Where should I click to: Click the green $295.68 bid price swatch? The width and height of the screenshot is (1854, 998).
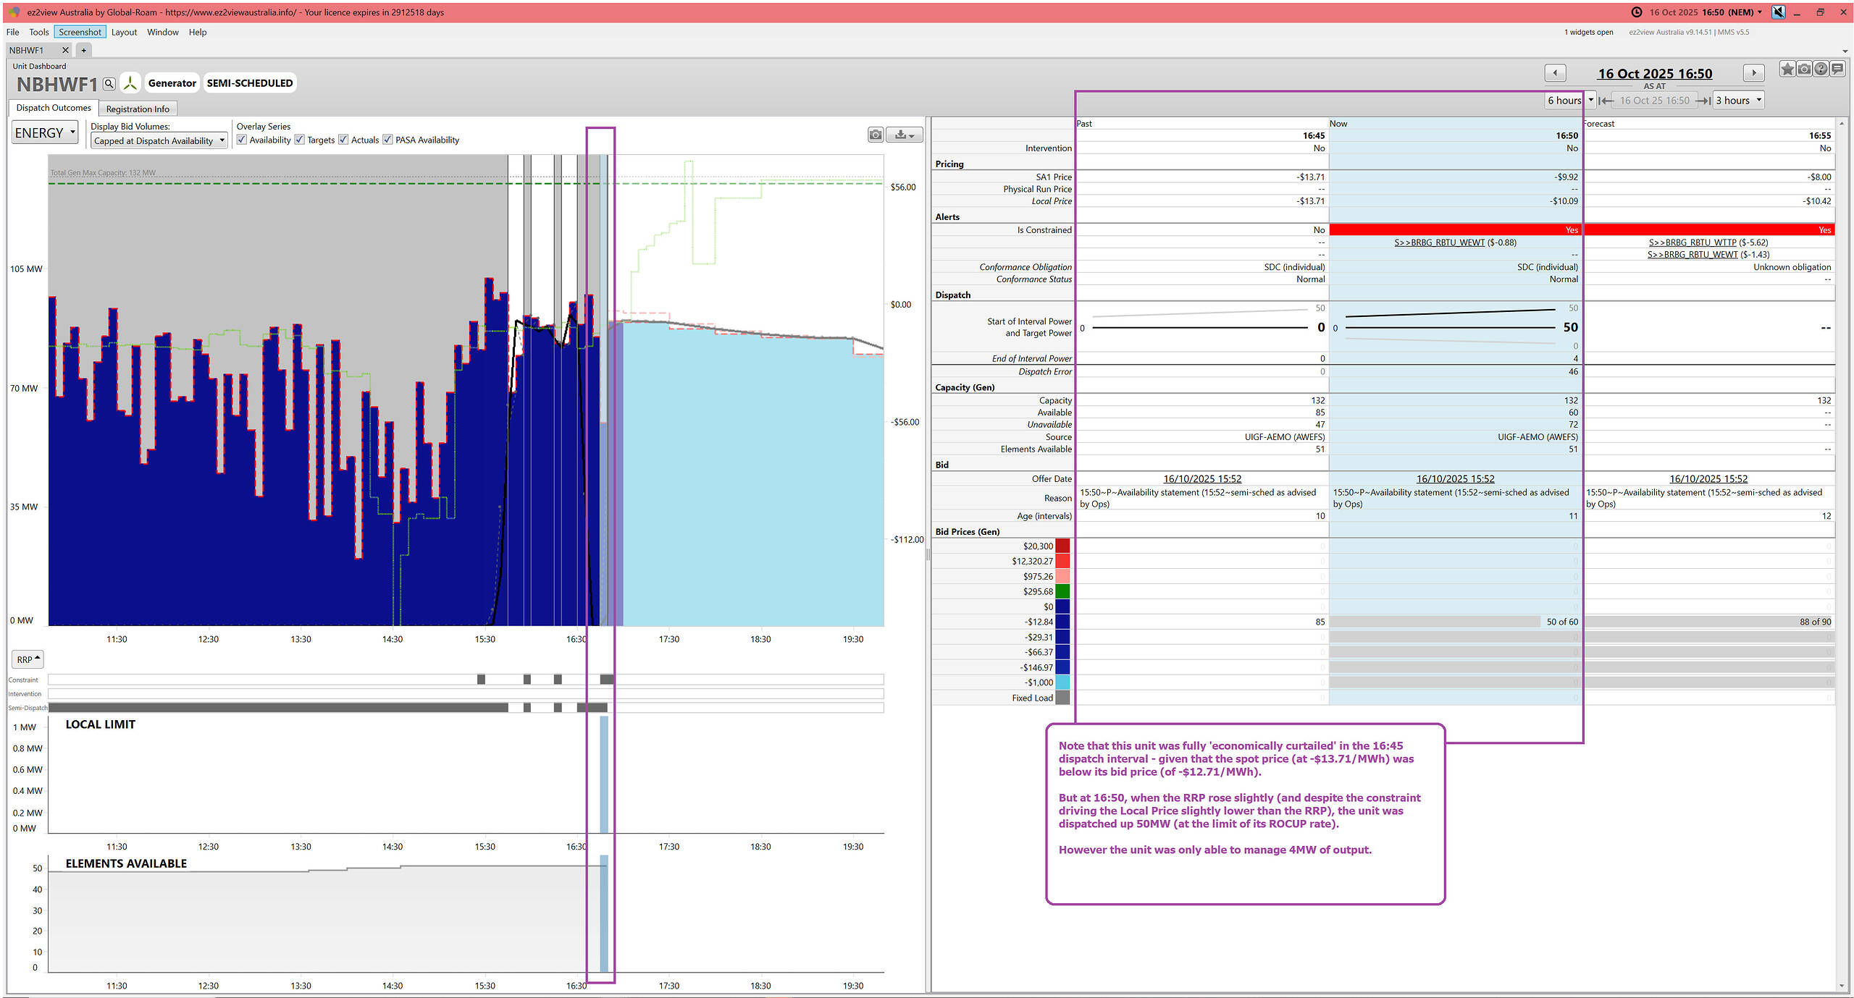[1062, 592]
